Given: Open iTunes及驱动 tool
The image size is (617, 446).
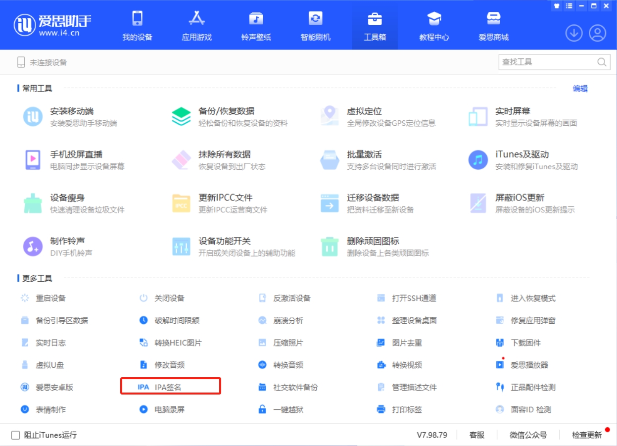Looking at the screenshot, I should tap(523, 160).
